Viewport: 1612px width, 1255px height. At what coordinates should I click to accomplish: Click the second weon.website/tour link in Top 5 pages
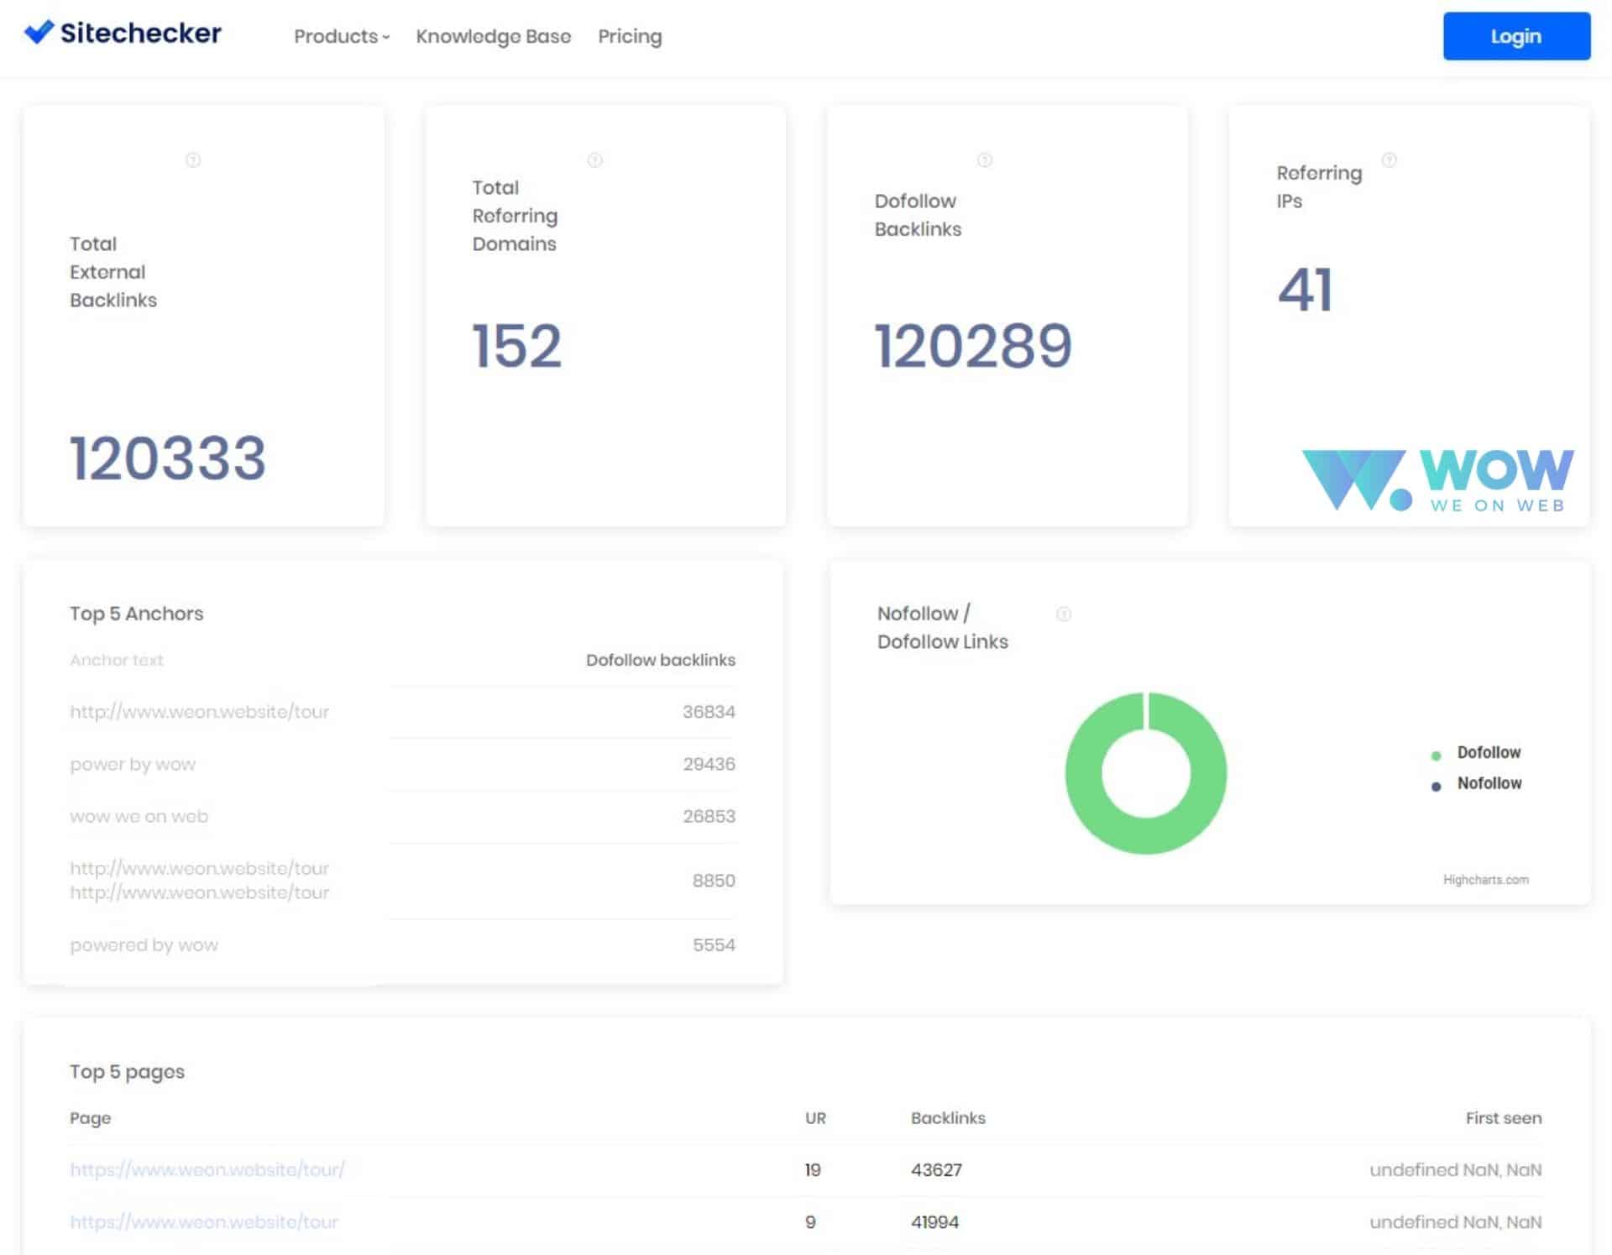(x=204, y=1222)
